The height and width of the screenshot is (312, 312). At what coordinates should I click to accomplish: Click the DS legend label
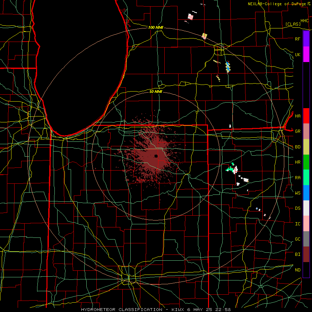click(297, 208)
